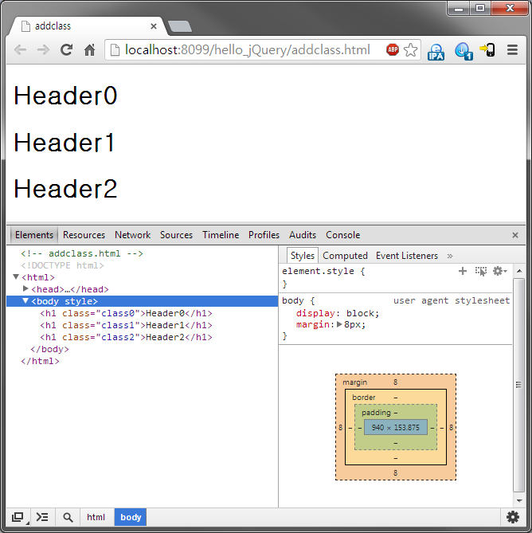The height and width of the screenshot is (533, 532).
Task: Open devtools settings gear
Action: click(x=512, y=517)
